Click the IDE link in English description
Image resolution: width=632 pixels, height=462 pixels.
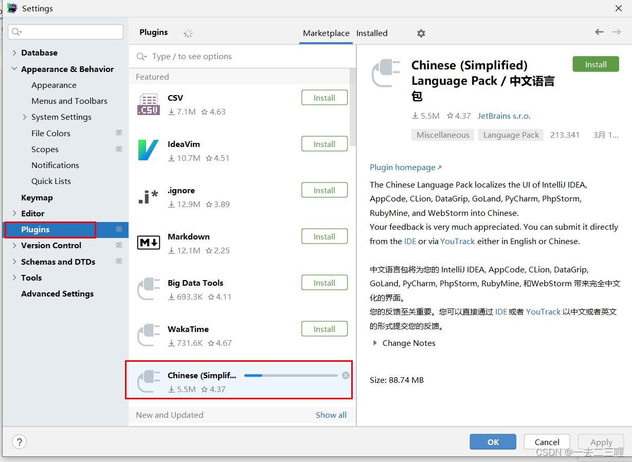point(410,241)
